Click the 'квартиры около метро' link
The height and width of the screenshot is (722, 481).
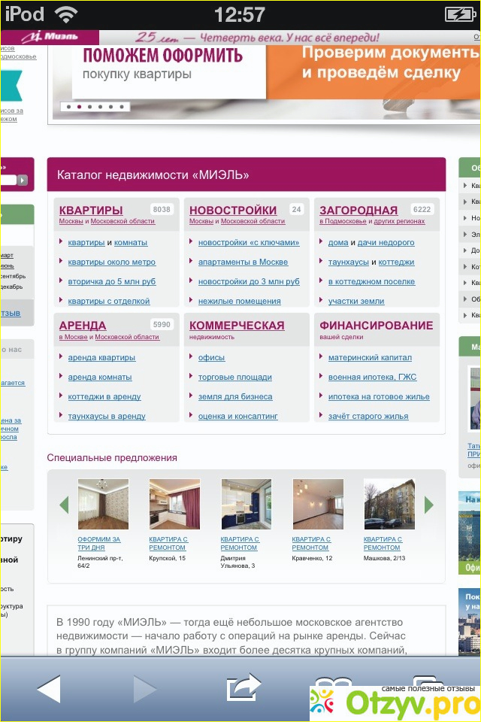112,262
